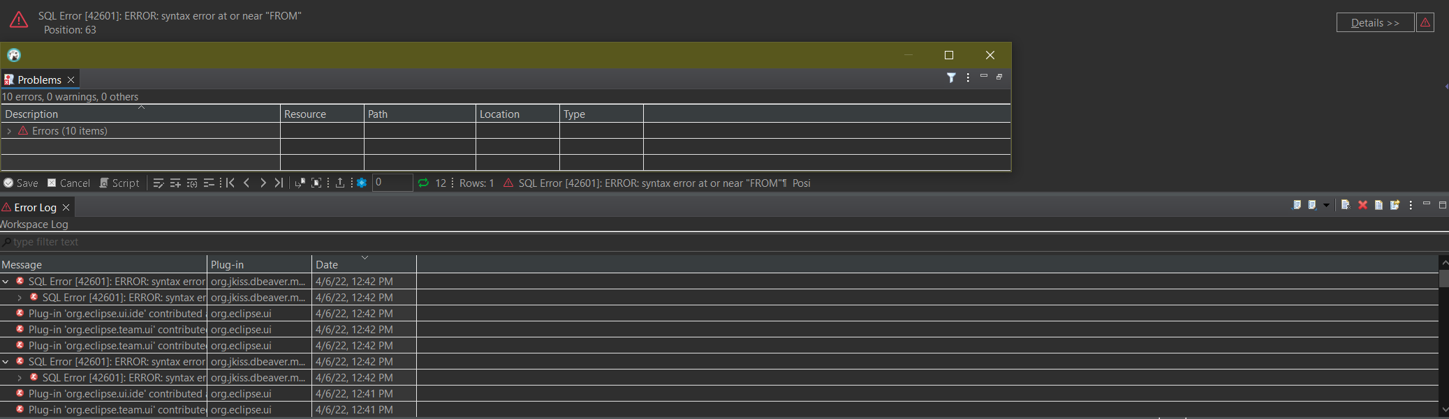Click the duplicate row icon
The width and height of the screenshot is (1449, 419).
coord(192,183)
